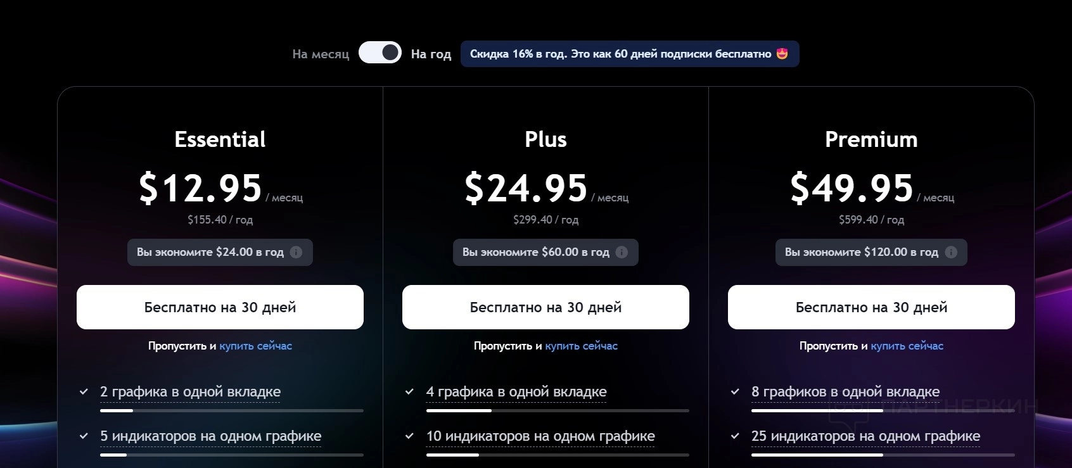Click the heart-eyes emoji in discount banner
Screen dimensions: 1072x468
coord(782,54)
